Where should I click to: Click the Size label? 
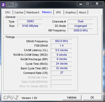pos(12,26)
